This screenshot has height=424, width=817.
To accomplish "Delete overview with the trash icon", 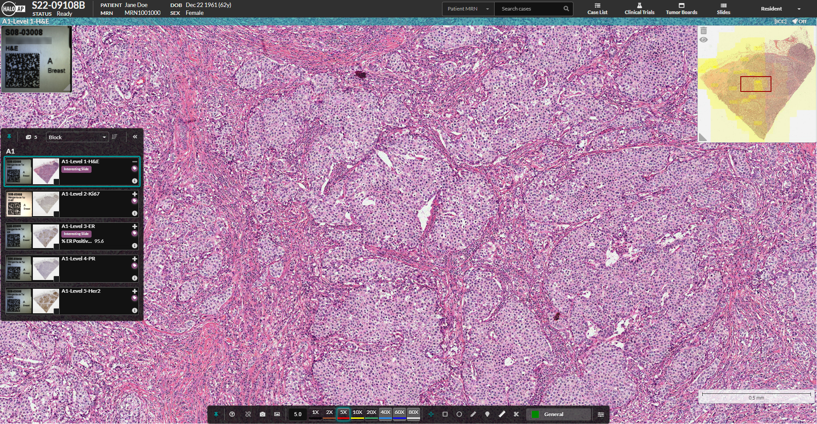I will [x=704, y=31].
